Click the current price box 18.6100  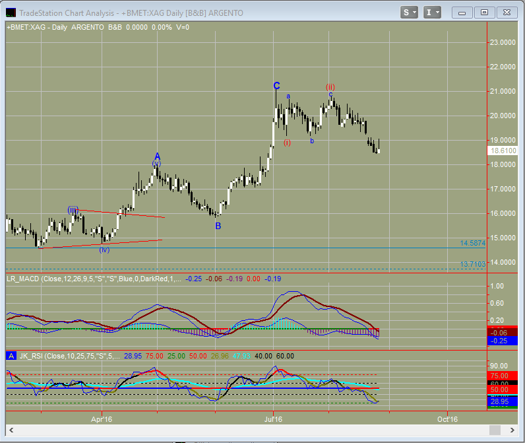tap(503, 151)
